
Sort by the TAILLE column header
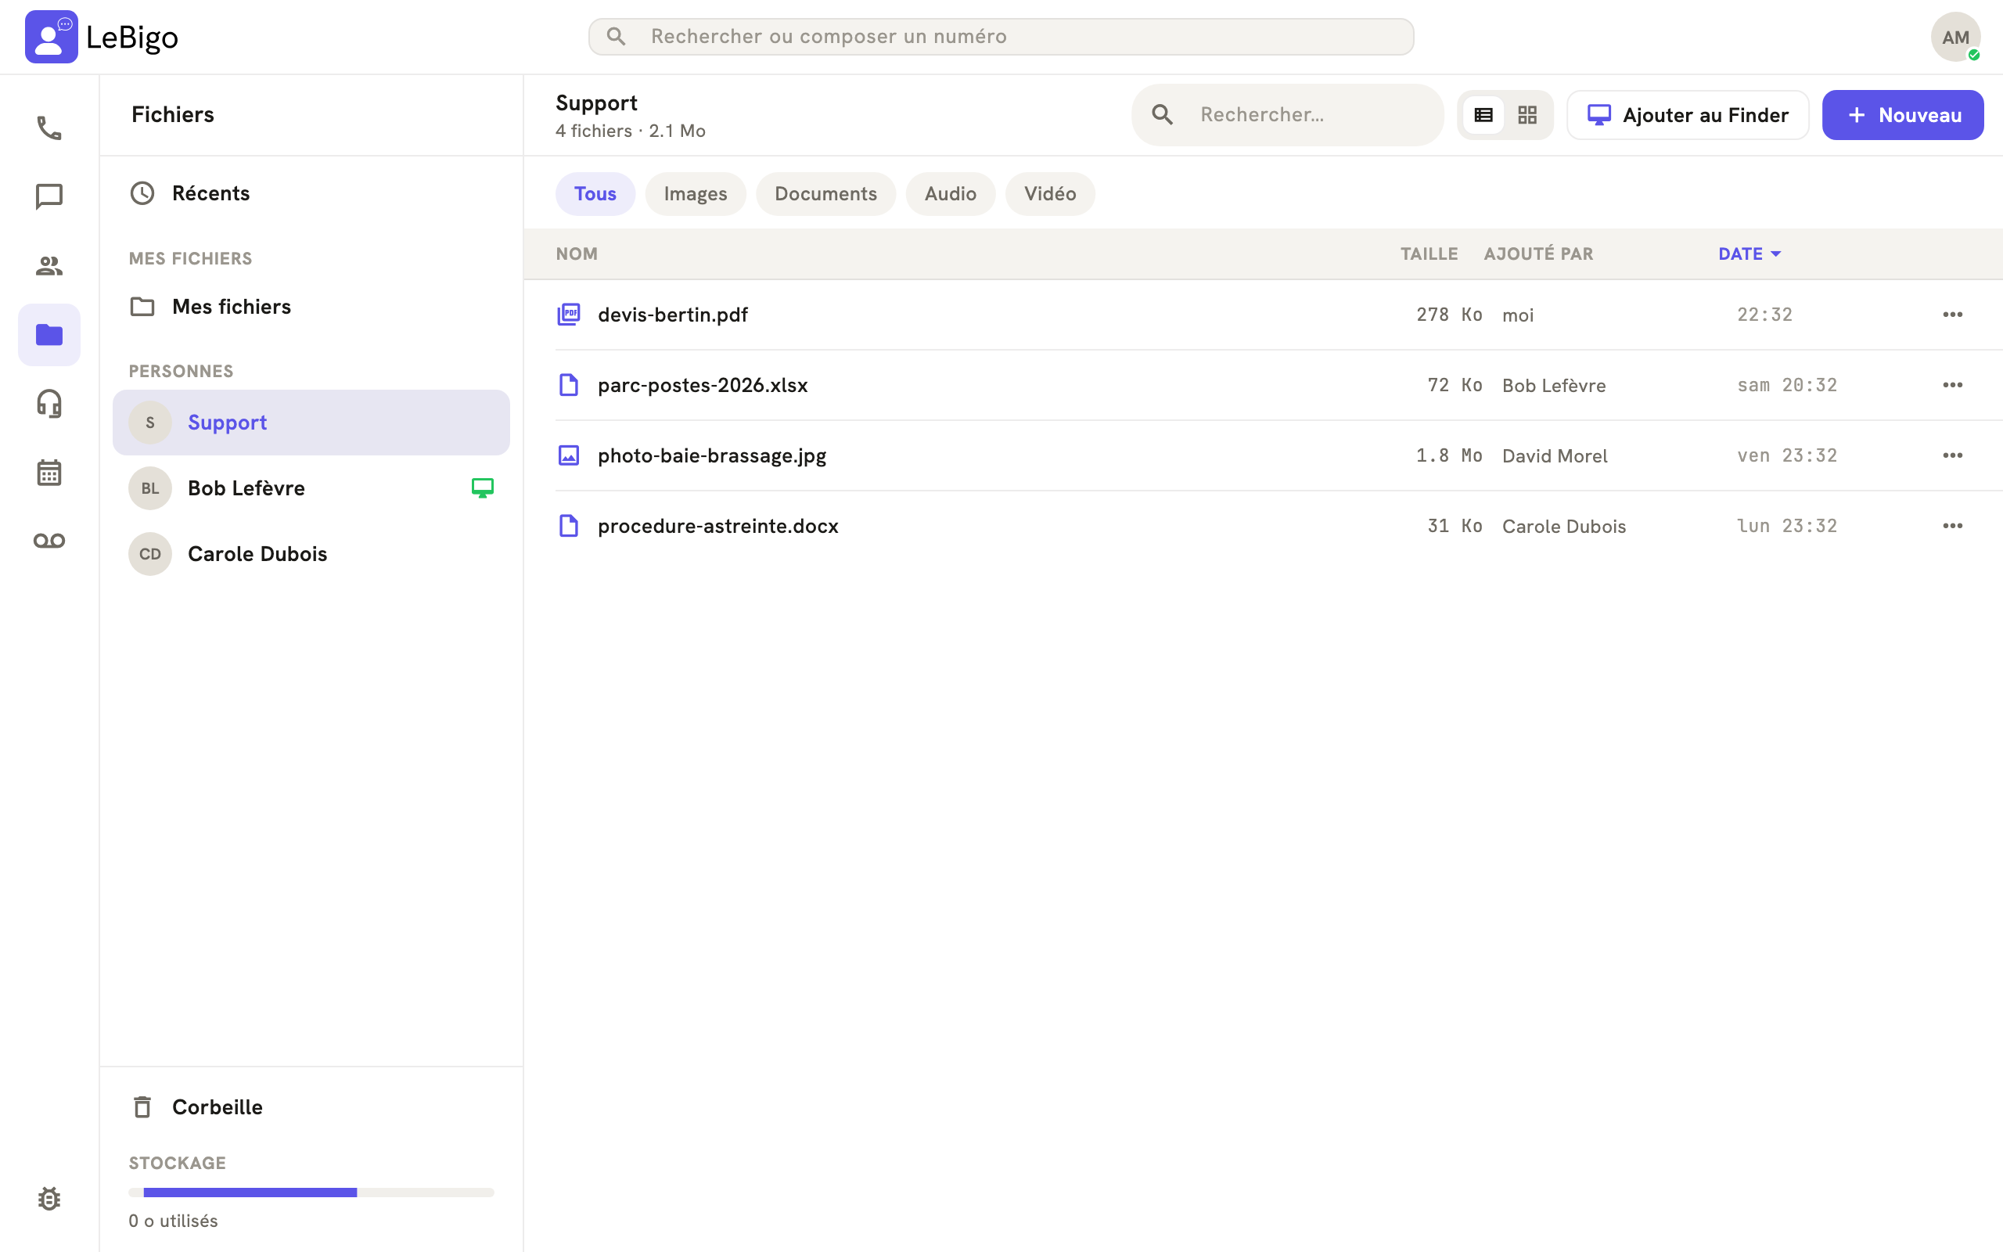1429,254
